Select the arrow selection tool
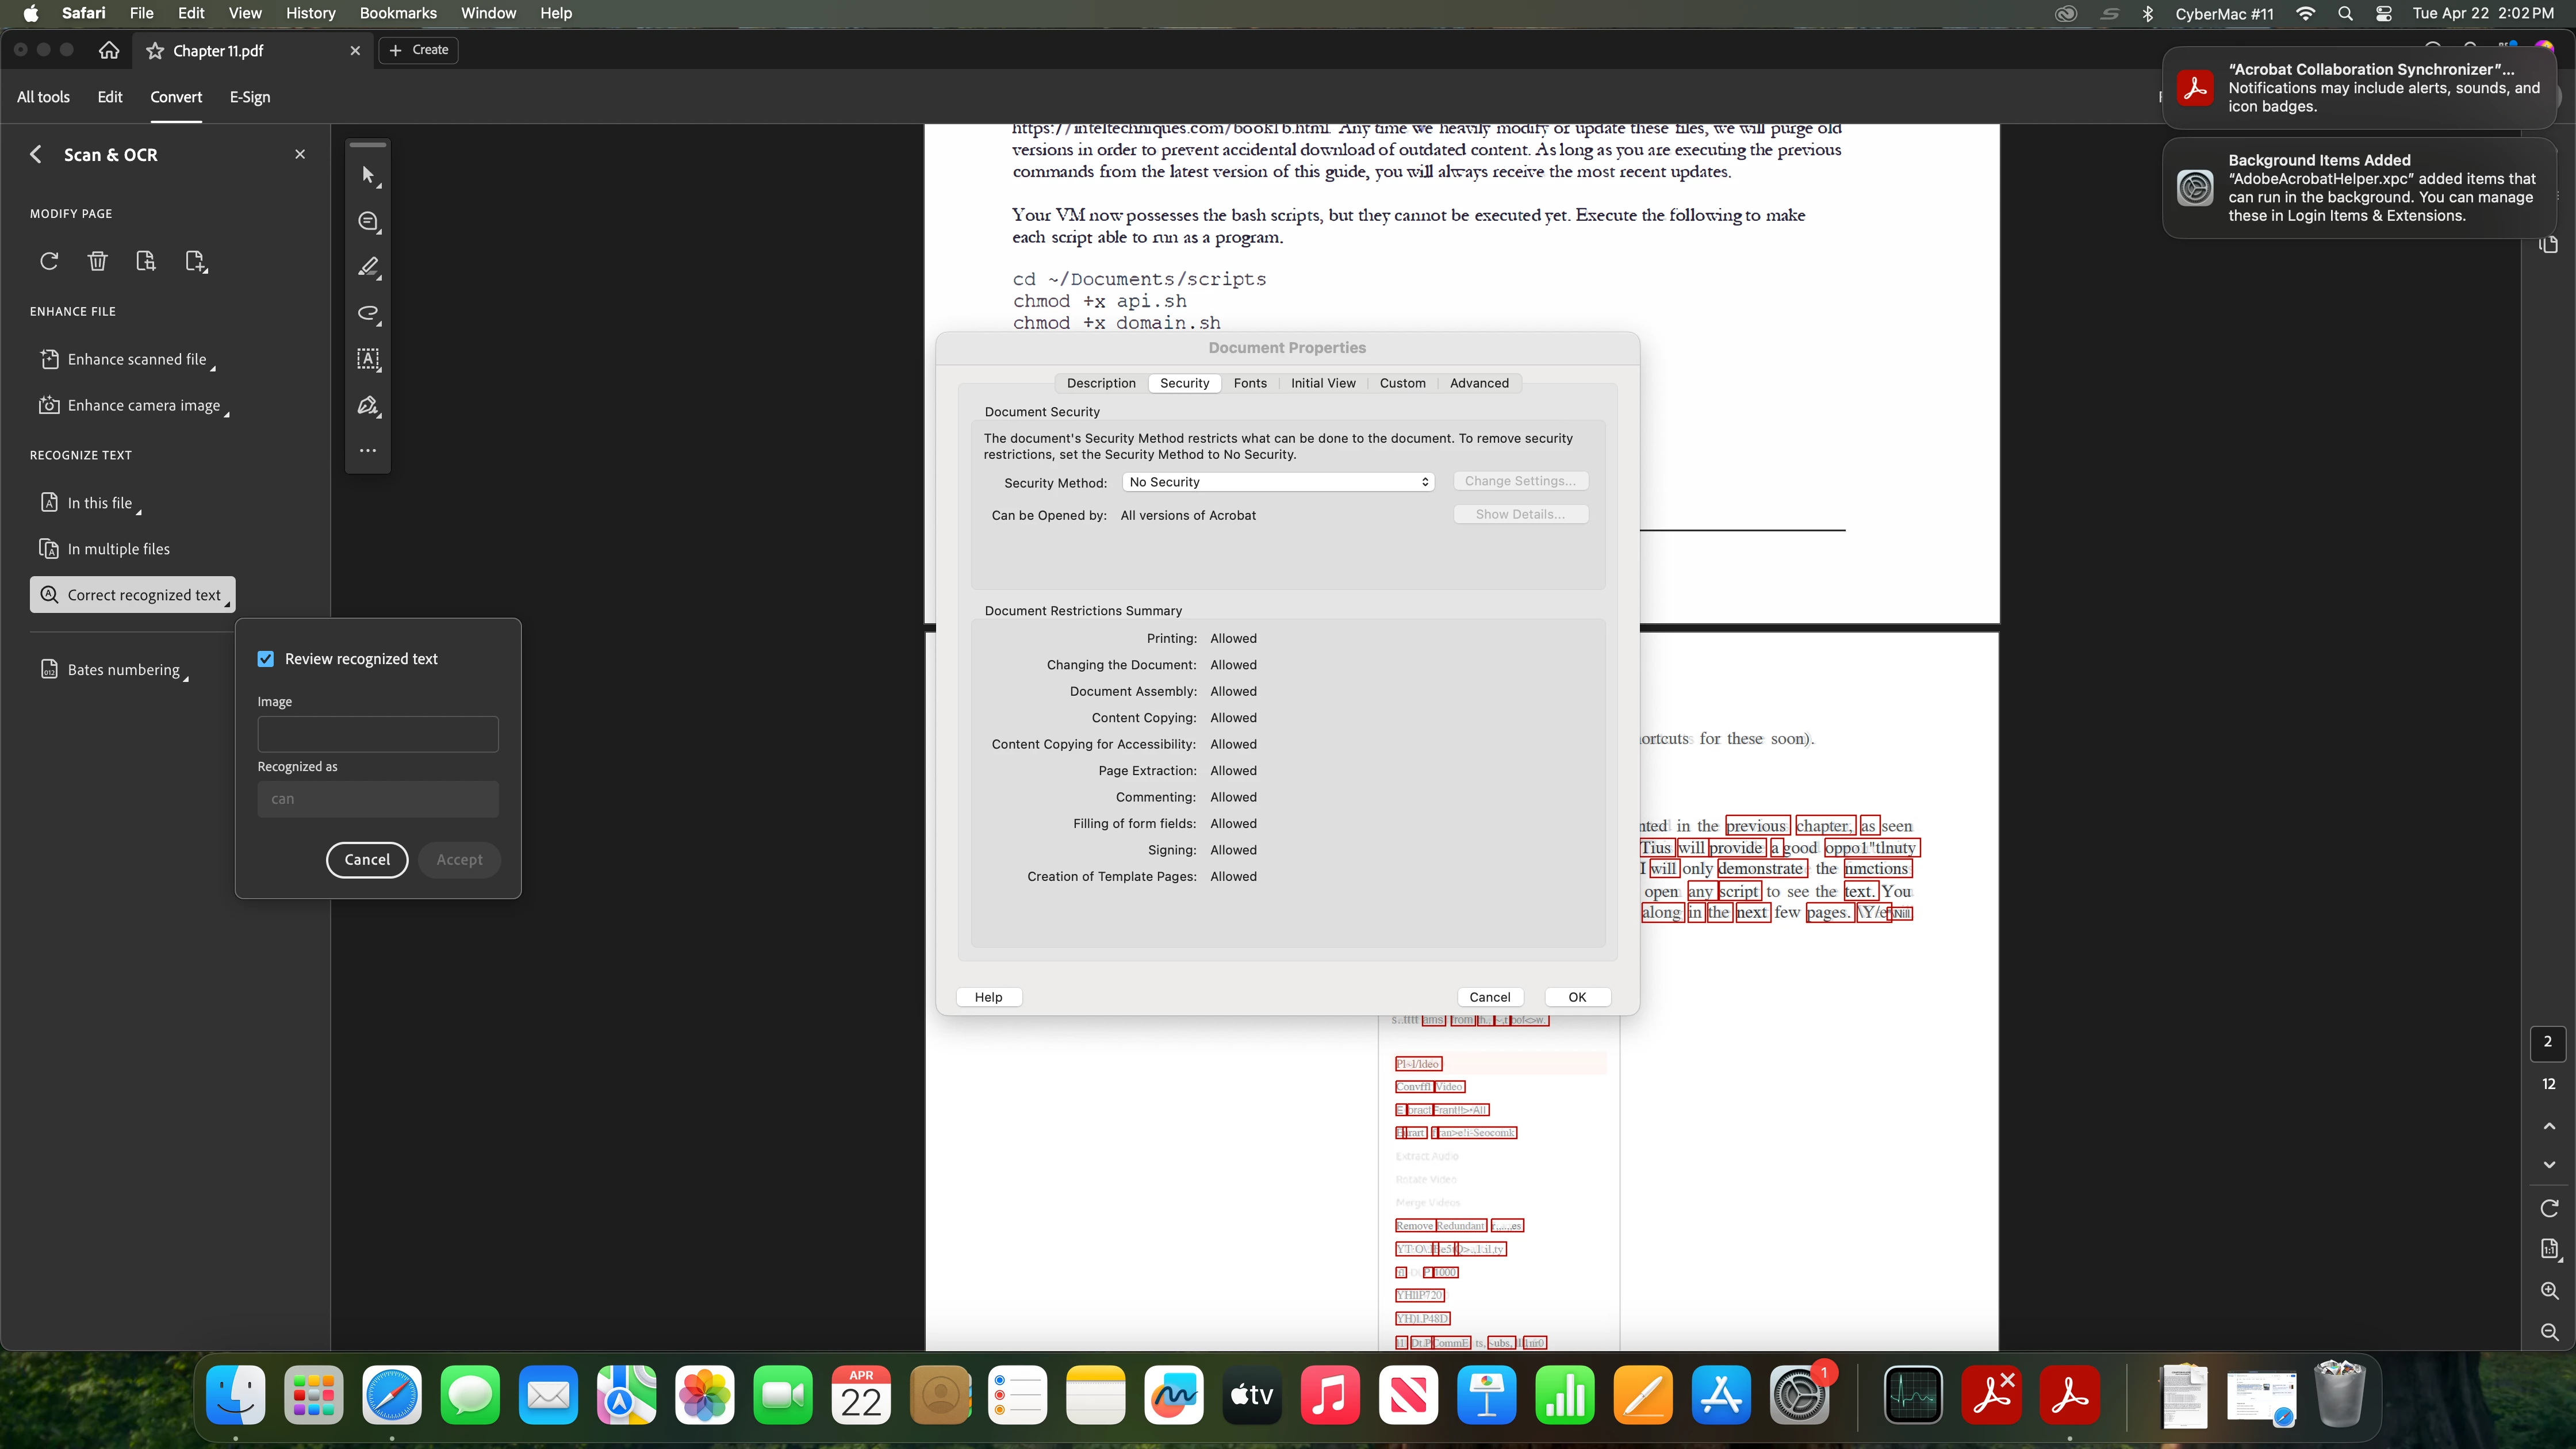This screenshot has width=2576, height=1449. (368, 175)
